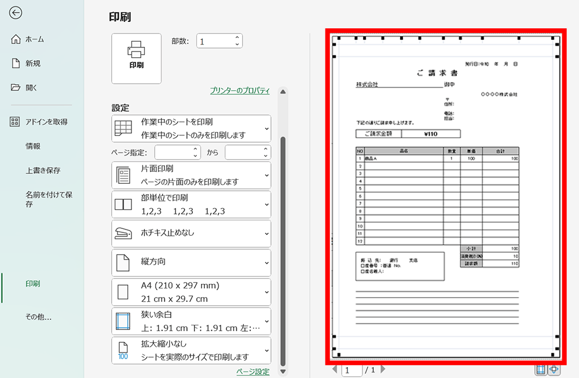The width and height of the screenshot is (579, 378).
Task: Click the portrait page icon
Action: [123, 262]
